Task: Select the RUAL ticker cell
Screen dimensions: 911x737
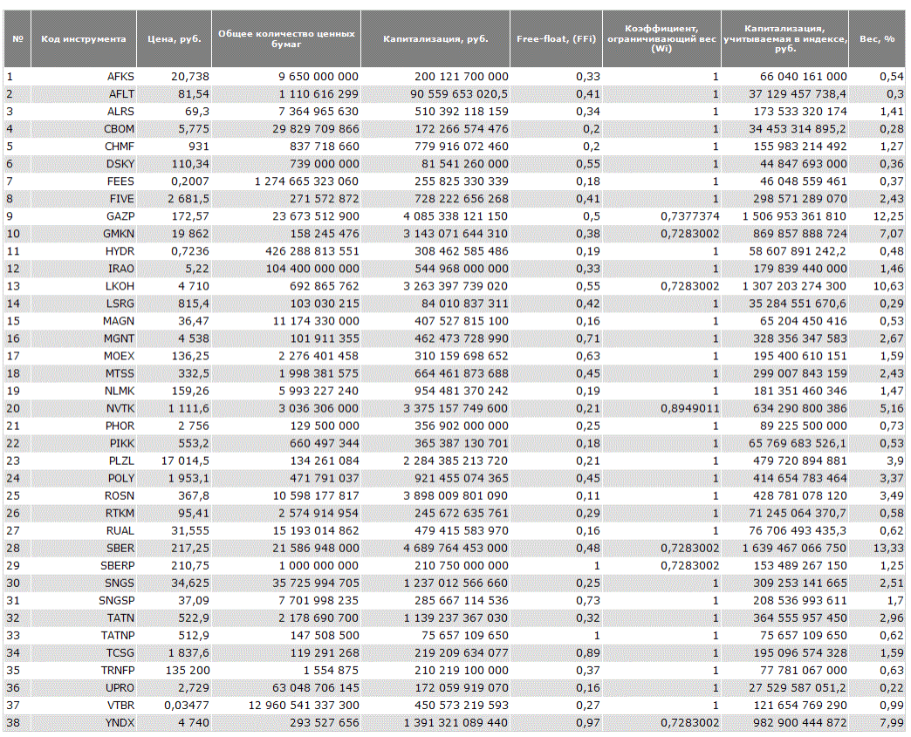Action: point(84,530)
